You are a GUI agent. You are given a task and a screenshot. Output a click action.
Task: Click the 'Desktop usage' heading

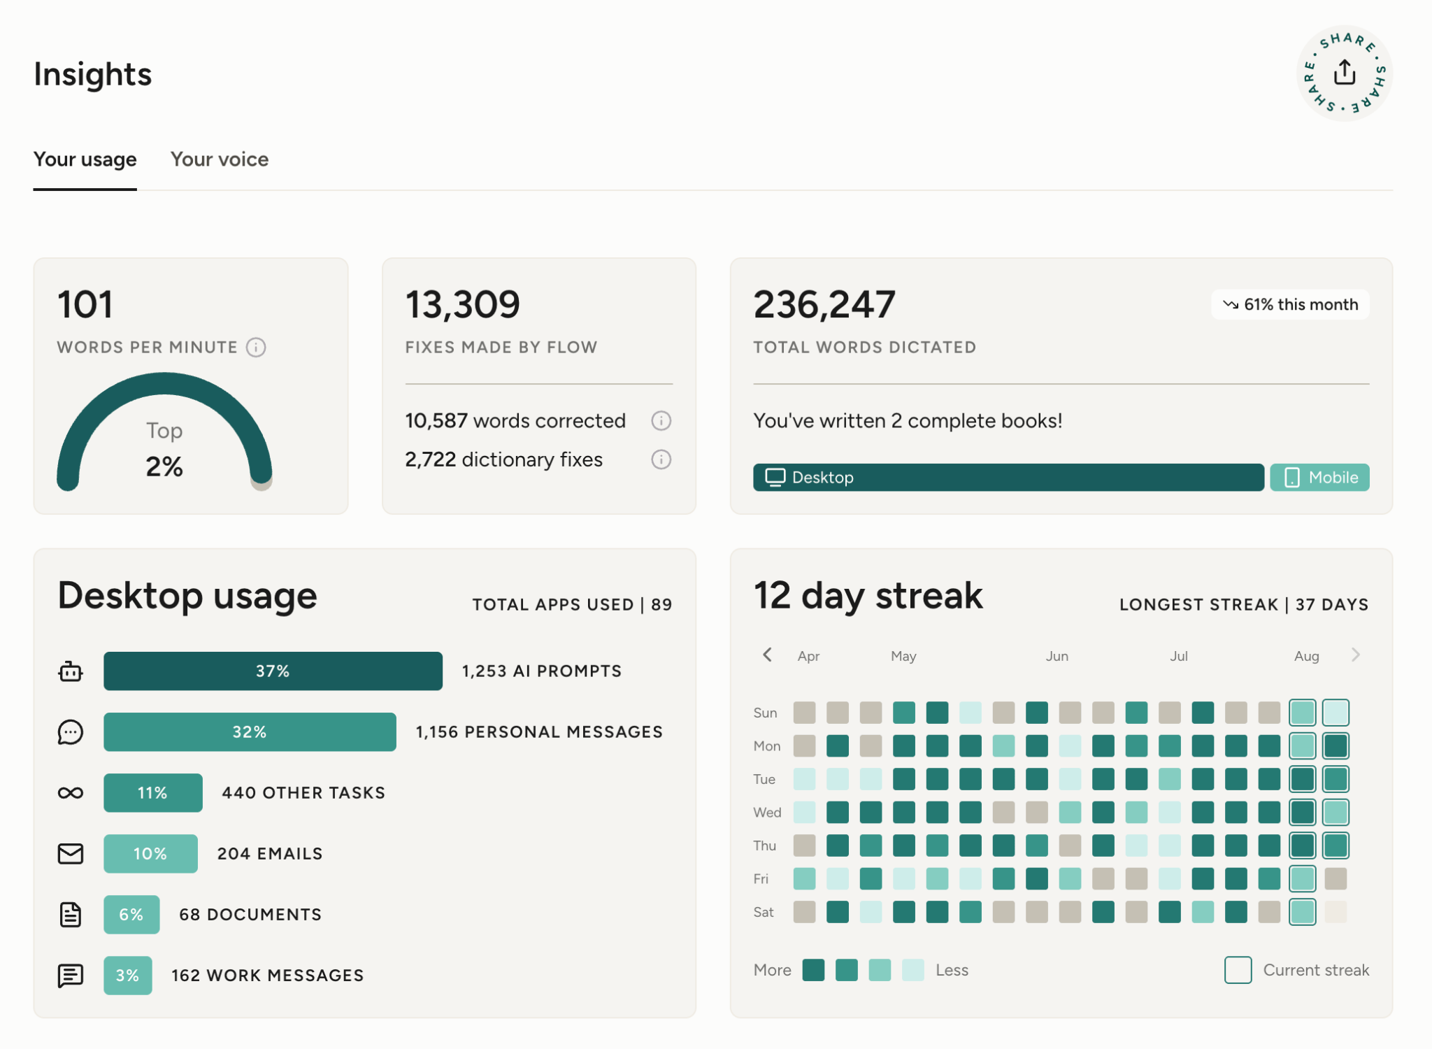187,597
